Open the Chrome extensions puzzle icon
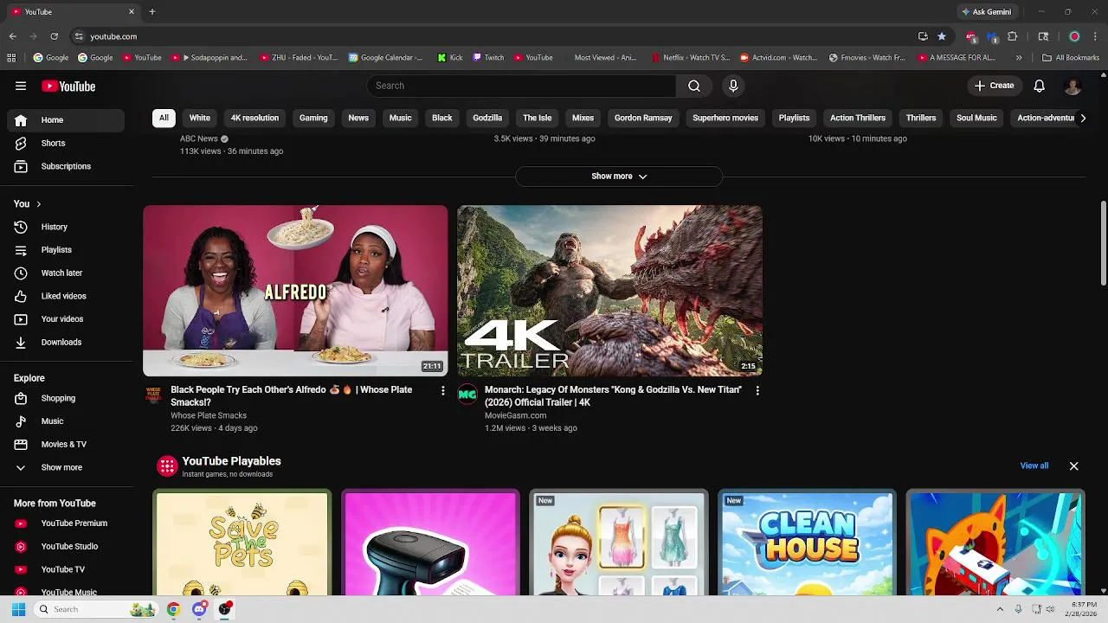The width and height of the screenshot is (1108, 623). (1012, 36)
